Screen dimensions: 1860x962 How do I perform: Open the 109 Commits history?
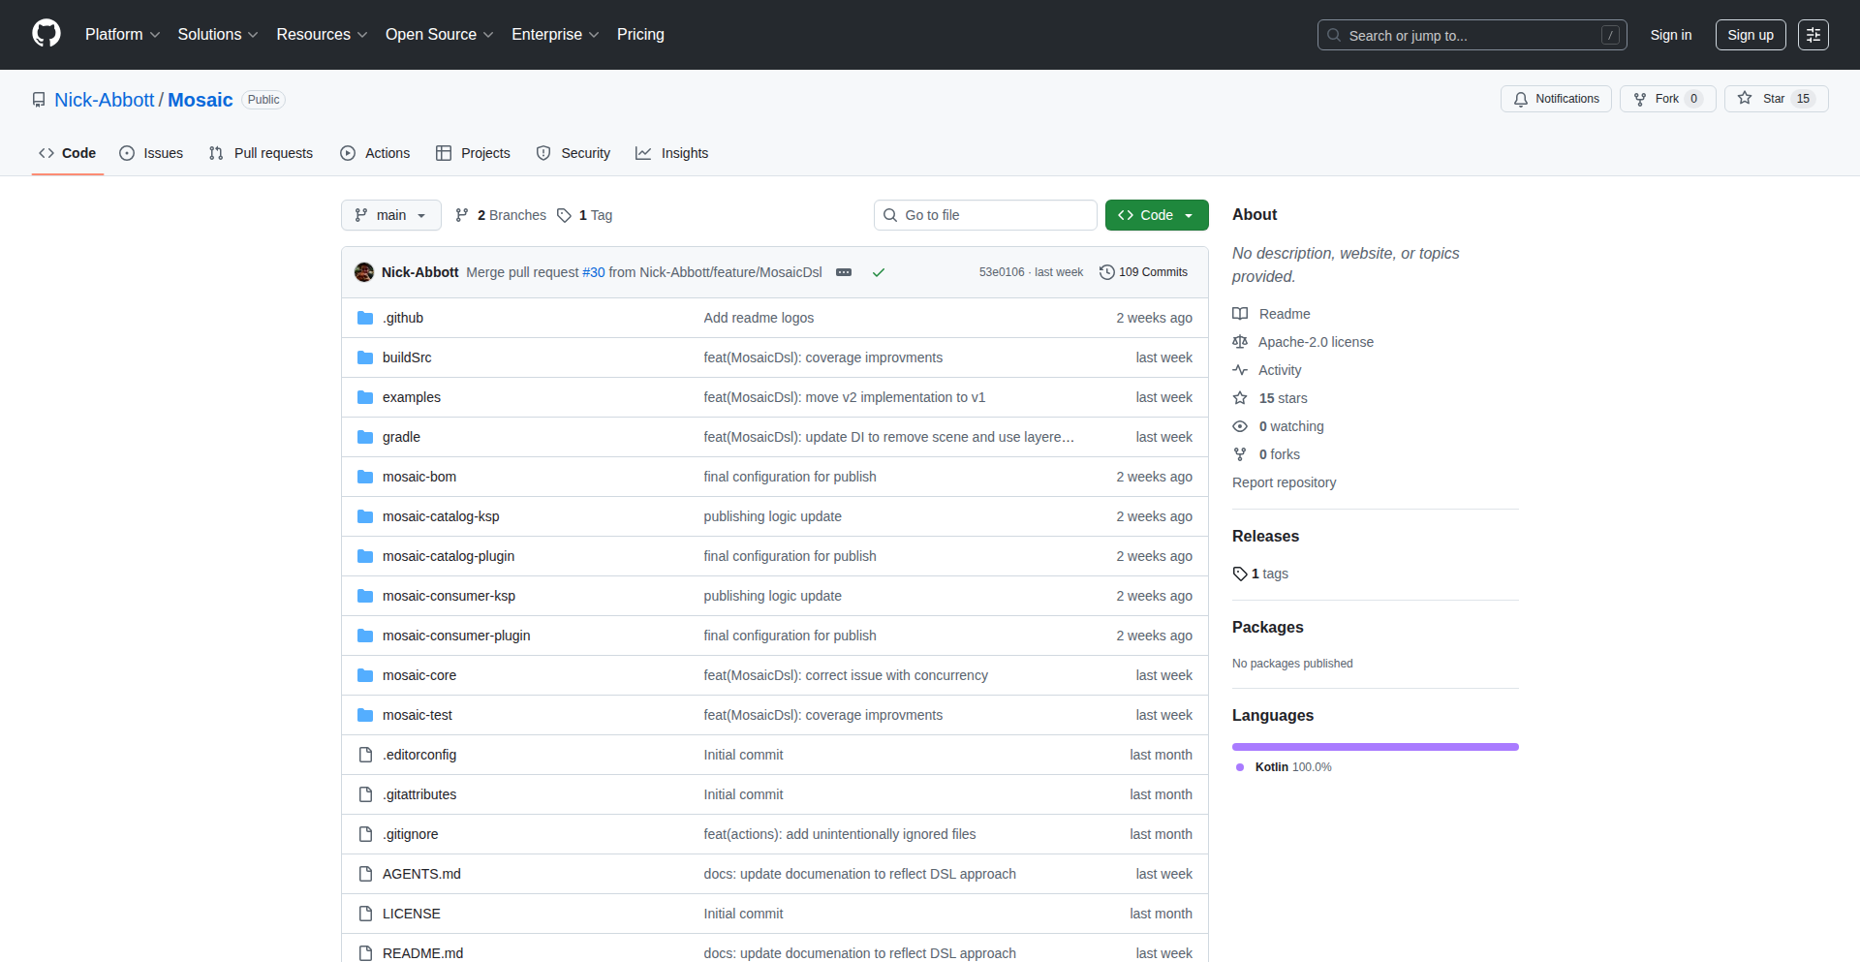[1143, 272]
